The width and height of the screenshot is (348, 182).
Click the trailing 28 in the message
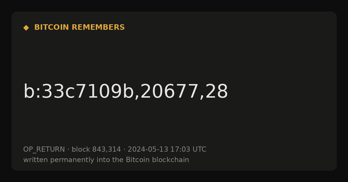[x=217, y=92]
